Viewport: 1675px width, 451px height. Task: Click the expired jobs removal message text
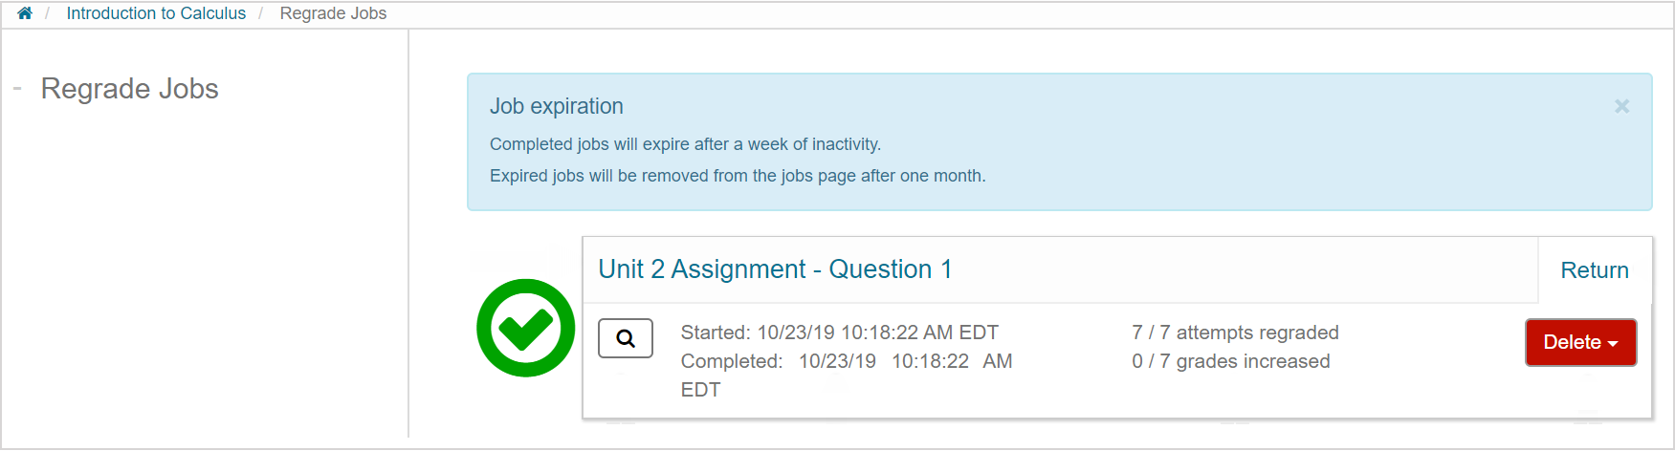737,176
